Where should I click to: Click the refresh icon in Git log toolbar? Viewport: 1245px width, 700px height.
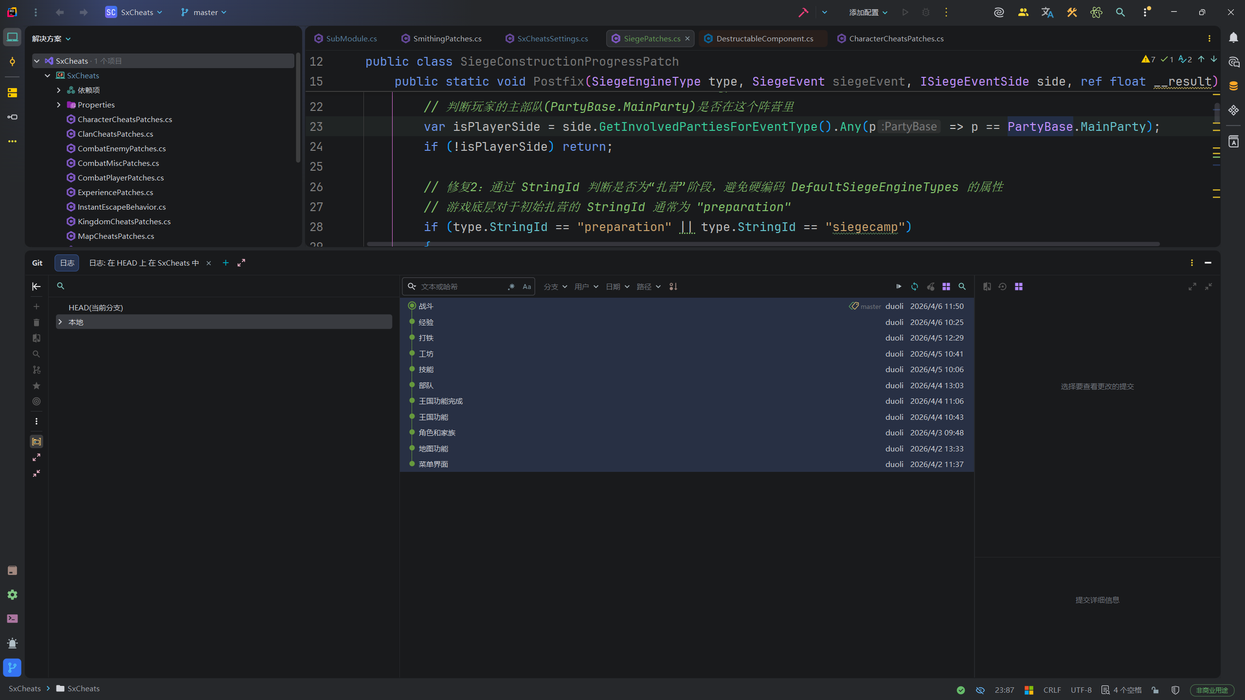tap(915, 287)
